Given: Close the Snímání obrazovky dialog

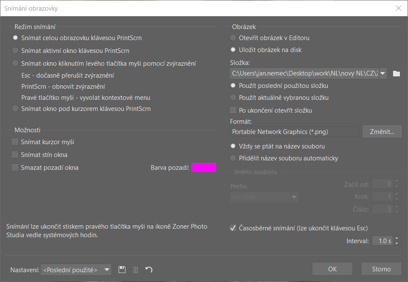Looking at the screenshot, I should point(399,8).
